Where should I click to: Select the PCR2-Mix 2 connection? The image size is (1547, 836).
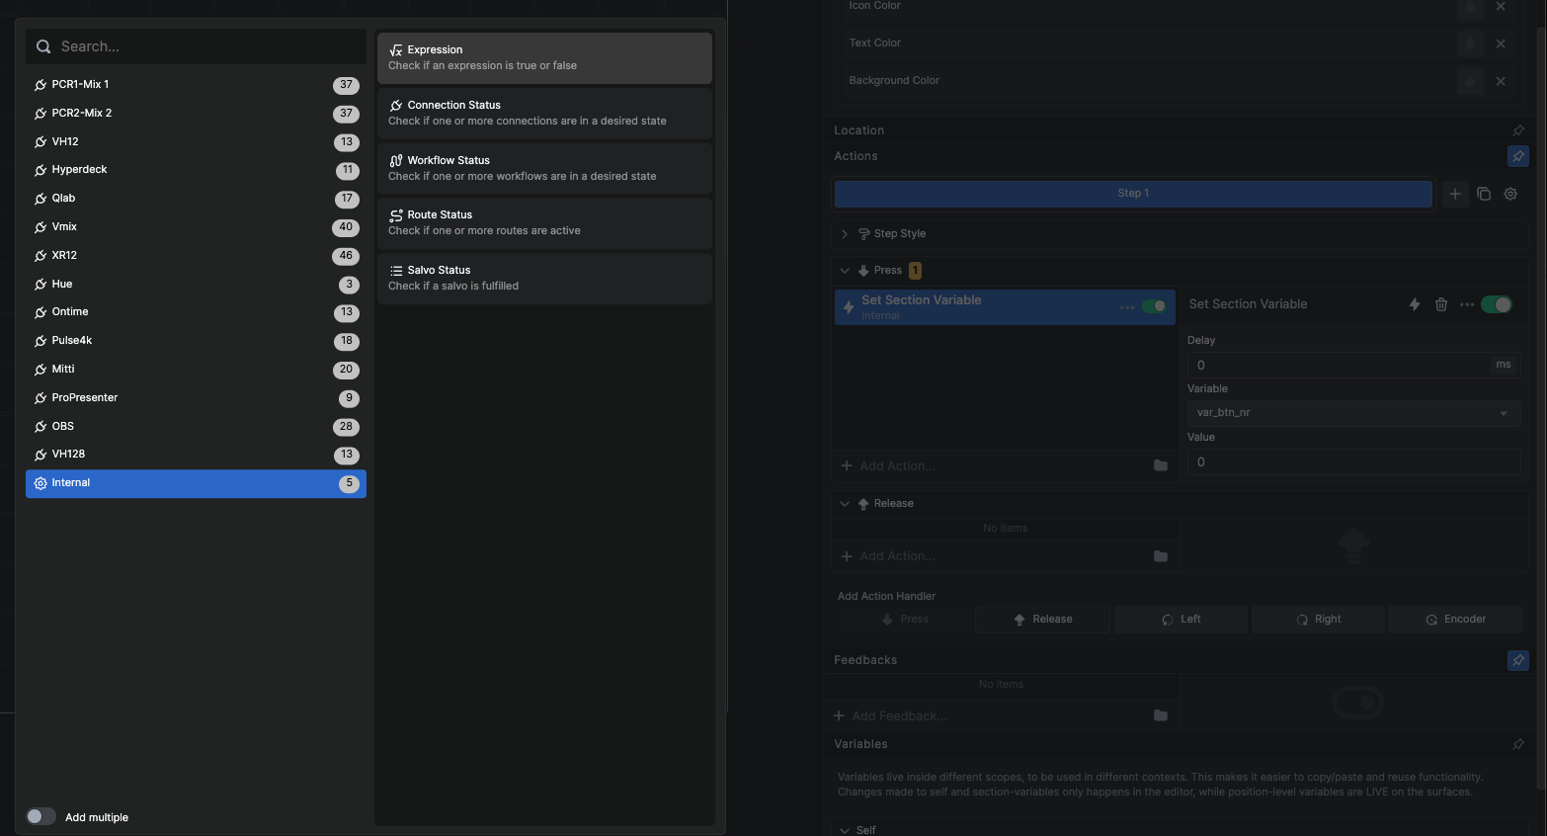click(196, 114)
